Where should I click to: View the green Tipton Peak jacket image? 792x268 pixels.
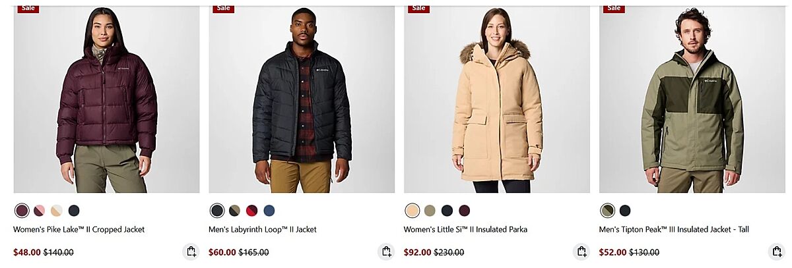coord(692,99)
